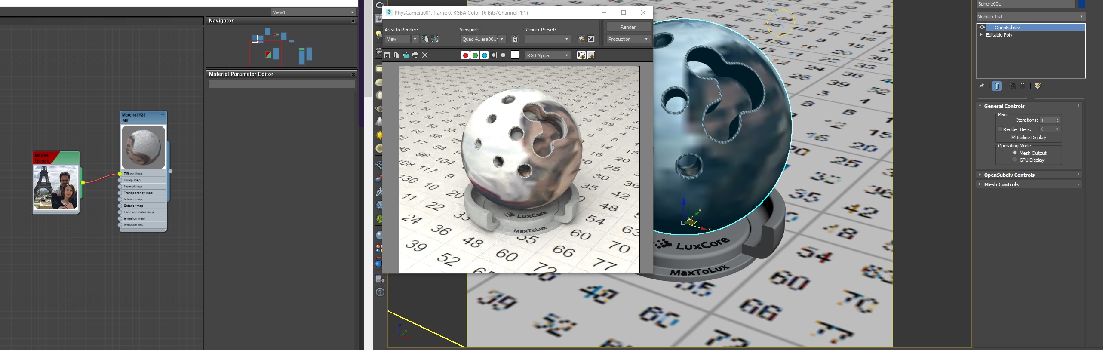Screen dimensions: 1103x350
Task: Click the Edit Region hand icon
Action: pyautogui.click(x=425, y=39)
